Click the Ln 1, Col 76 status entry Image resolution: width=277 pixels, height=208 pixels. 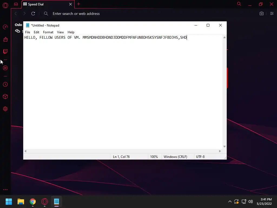tap(121, 157)
